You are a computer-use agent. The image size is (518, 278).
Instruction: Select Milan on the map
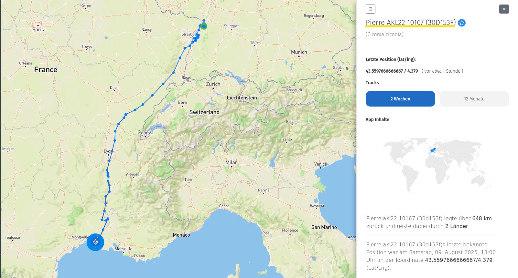click(232, 162)
